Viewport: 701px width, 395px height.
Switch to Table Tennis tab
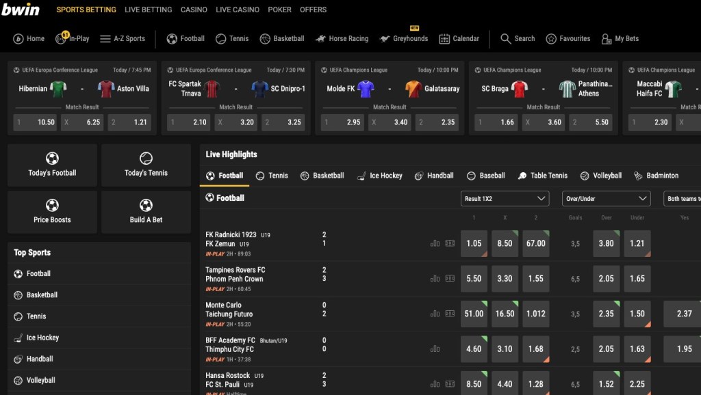(x=542, y=176)
